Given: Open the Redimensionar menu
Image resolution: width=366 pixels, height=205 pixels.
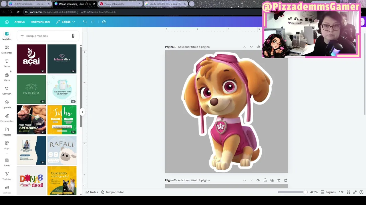Looking at the screenshot, I should point(41,22).
